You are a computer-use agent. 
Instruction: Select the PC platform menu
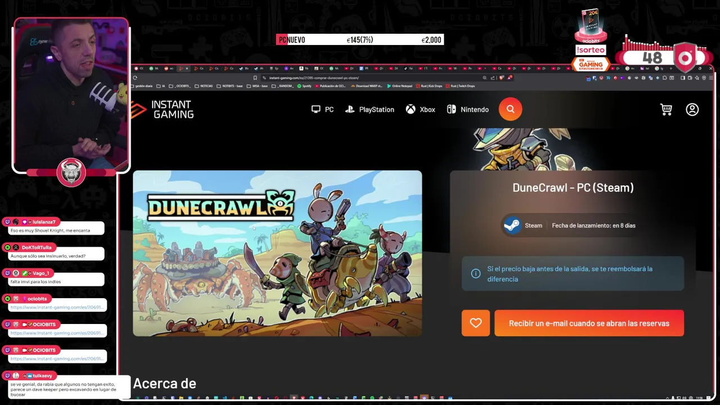click(x=322, y=109)
